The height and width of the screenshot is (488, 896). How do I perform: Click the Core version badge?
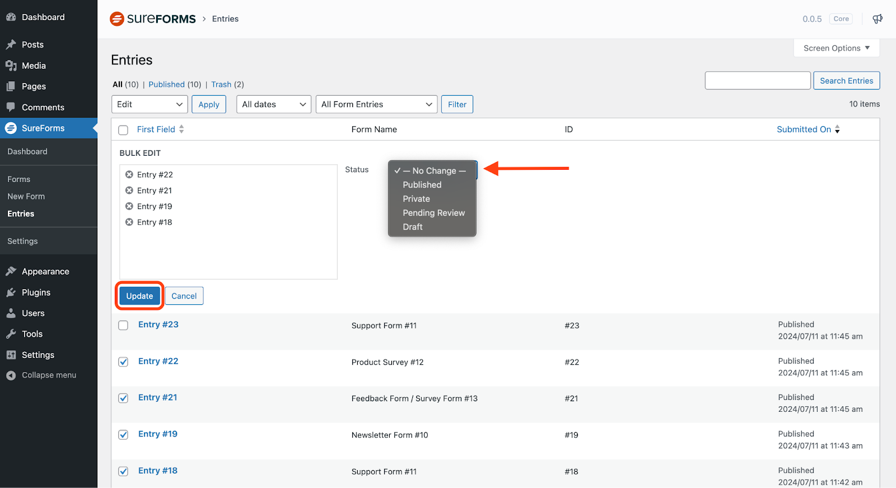(841, 19)
